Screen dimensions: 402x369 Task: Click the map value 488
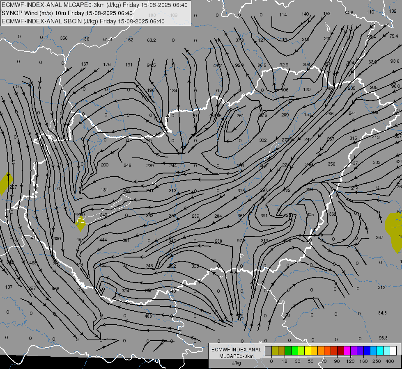pyautogui.click(x=148, y=316)
